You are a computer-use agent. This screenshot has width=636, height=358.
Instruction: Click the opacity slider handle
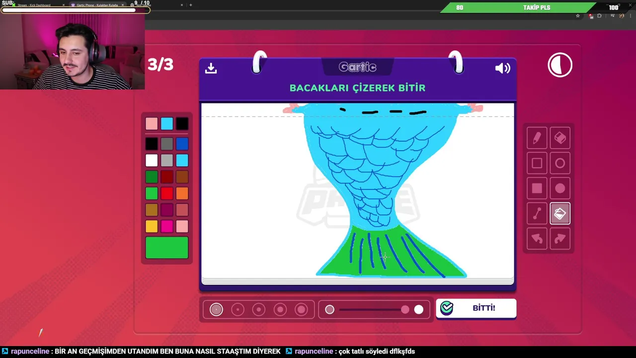(405, 310)
